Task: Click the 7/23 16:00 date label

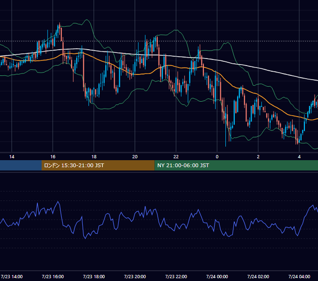Action: (53, 276)
